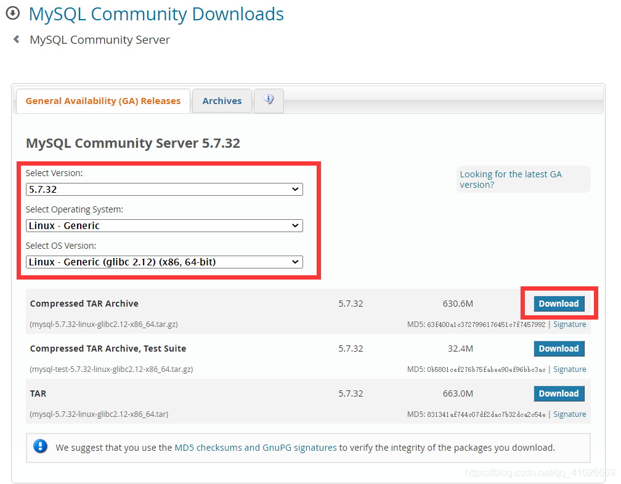
Task: Click the MySQL Community Downloads heading link
Action: 156,14
